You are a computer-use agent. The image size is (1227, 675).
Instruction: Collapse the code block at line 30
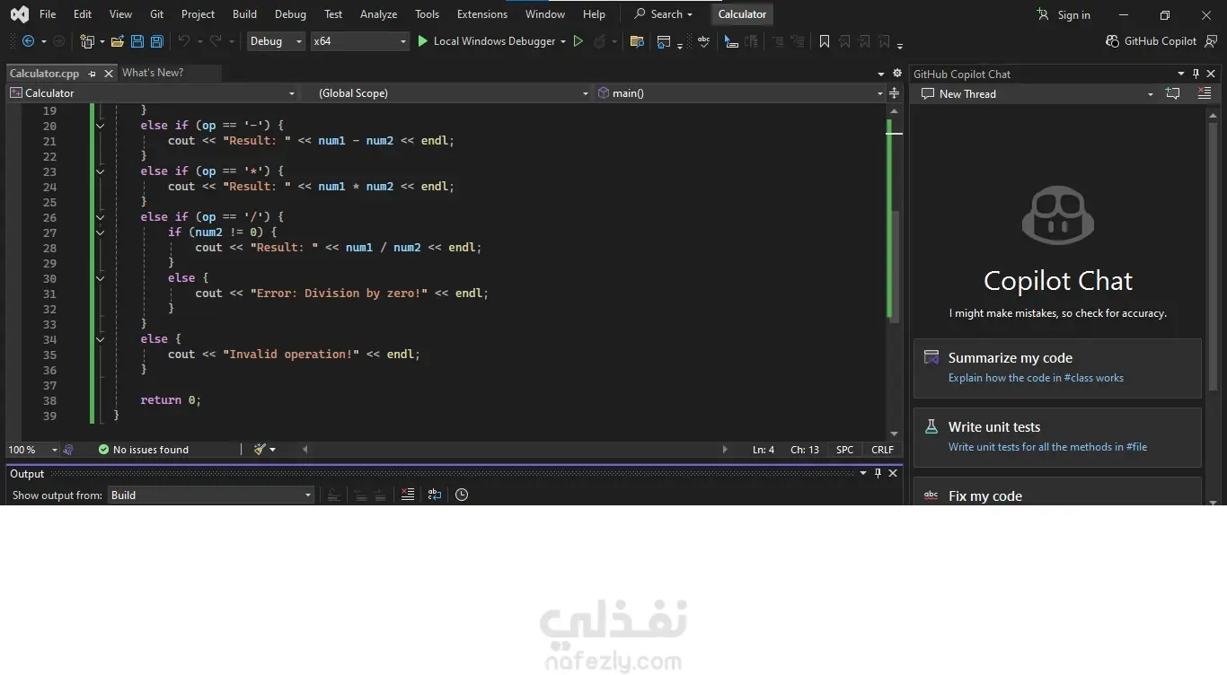(100, 278)
